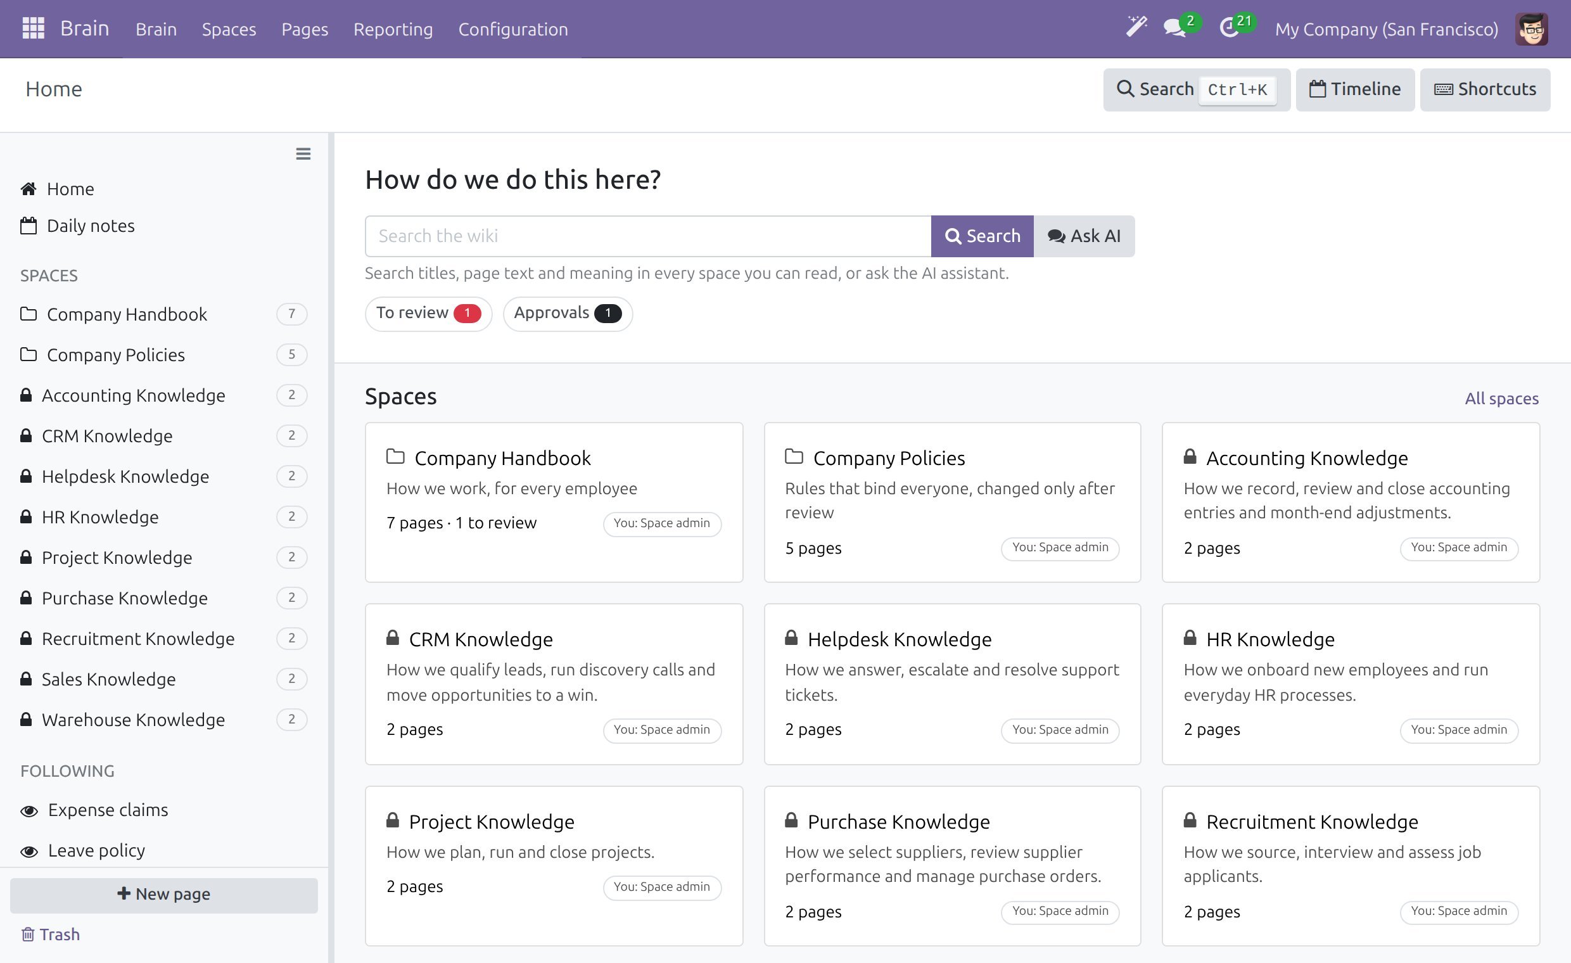Open Trash at sidebar bottom
Screen dimensions: 1571x963
pyautogui.click(x=51, y=934)
